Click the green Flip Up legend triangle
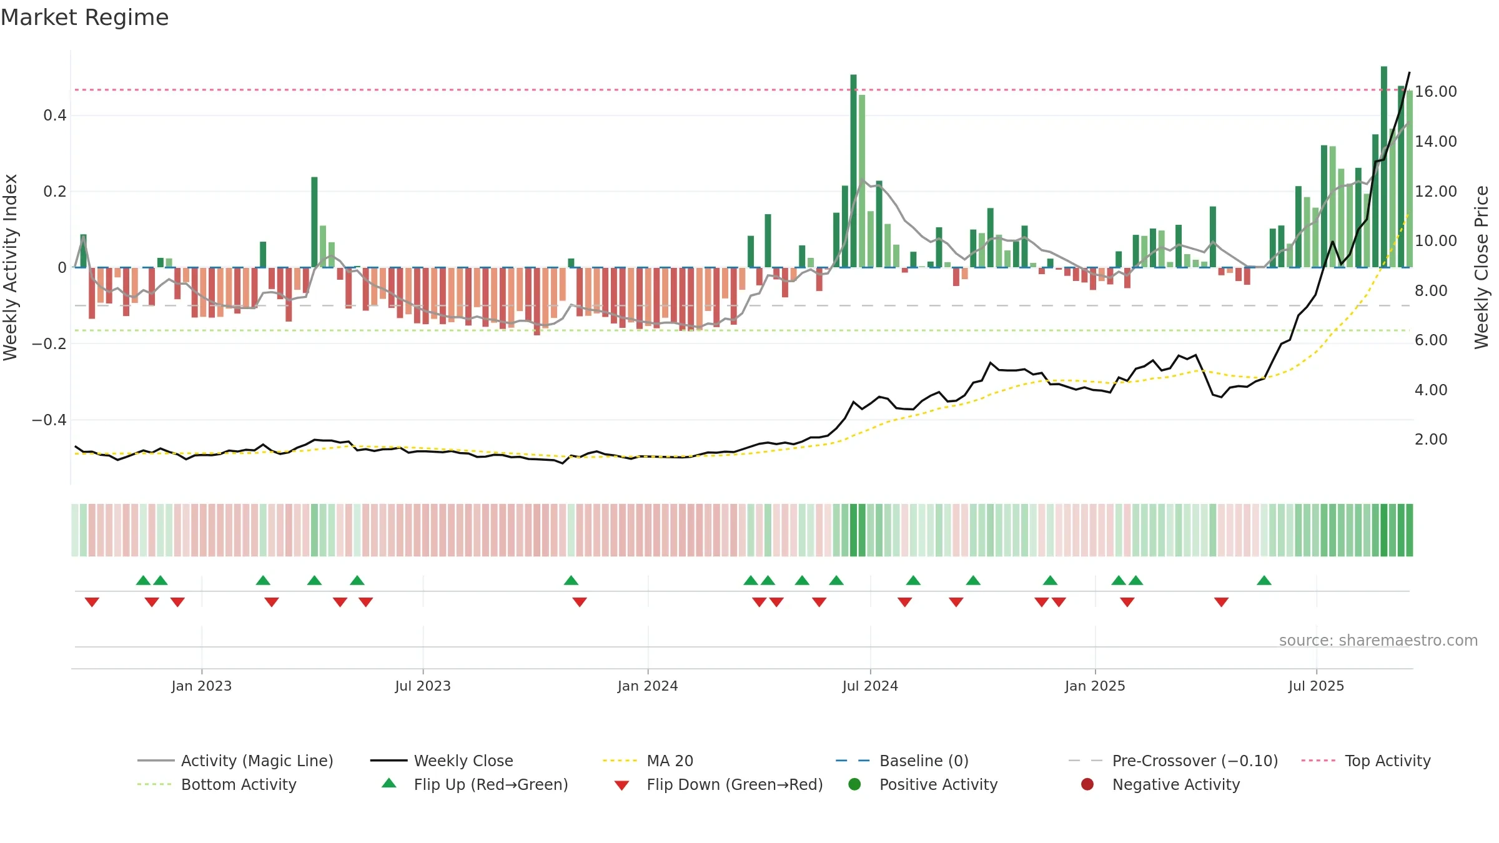Viewport: 1499px width, 843px height. tap(389, 783)
